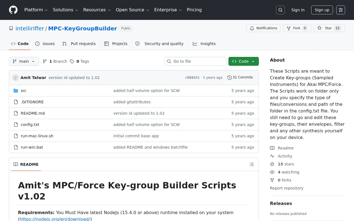Expand the Solutions menu
The height and width of the screenshot is (221, 354).
(66, 10)
